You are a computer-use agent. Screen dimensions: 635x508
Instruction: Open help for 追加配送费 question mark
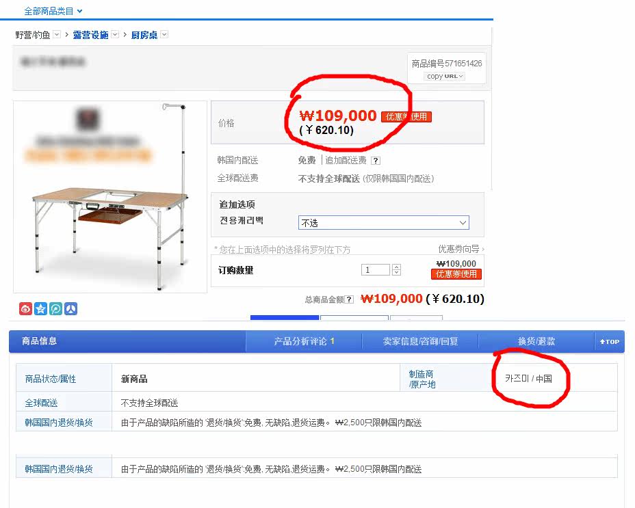[376, 161]
